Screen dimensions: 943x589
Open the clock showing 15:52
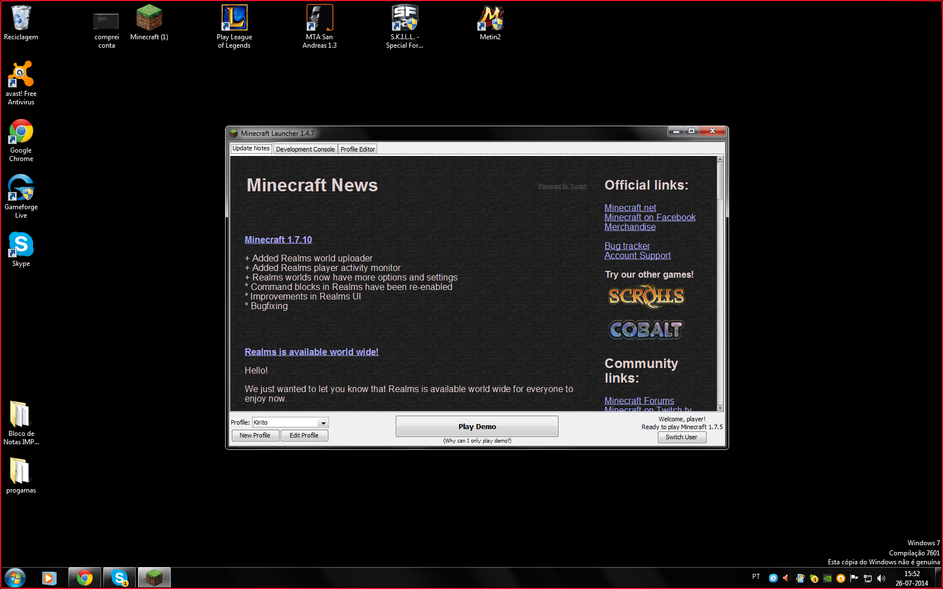click(912, 578)
